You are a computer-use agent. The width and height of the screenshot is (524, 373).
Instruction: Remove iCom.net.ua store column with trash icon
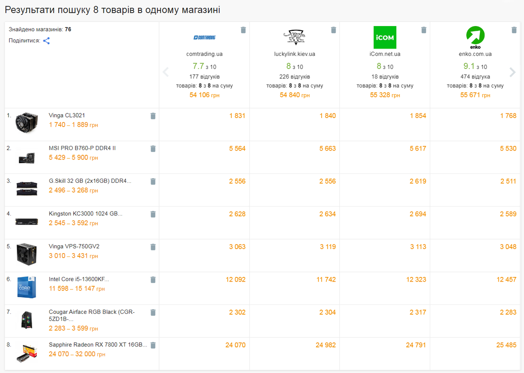424,30
